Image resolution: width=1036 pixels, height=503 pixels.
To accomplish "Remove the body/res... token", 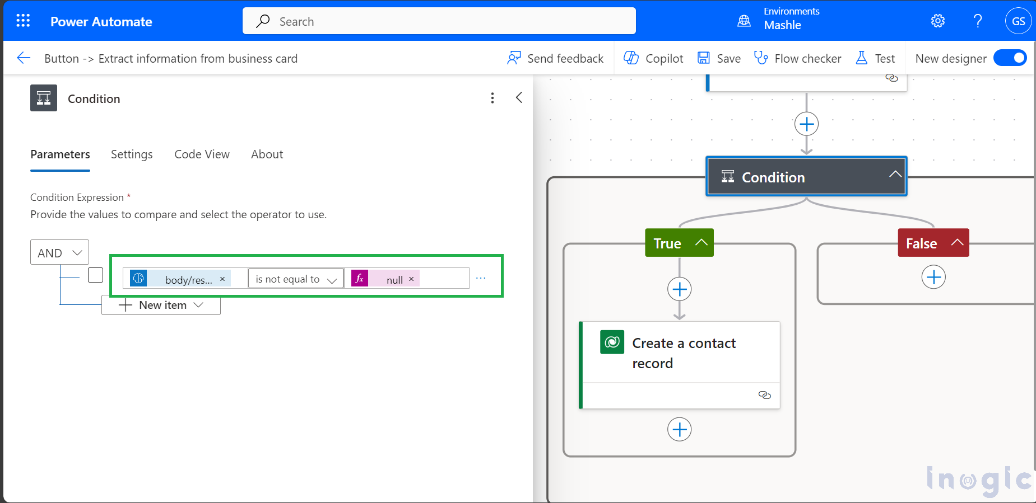I will tap(222, 279).
